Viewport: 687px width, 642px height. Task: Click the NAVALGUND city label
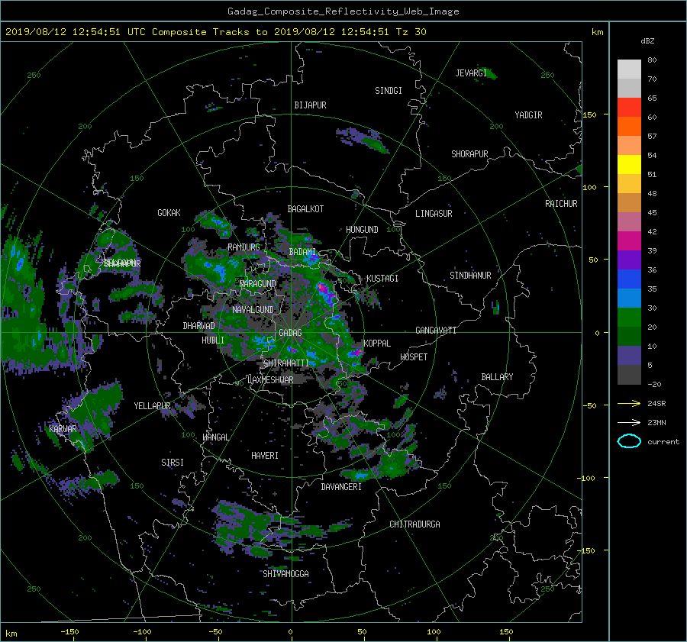pyautogui.click(x=253, y=310)
